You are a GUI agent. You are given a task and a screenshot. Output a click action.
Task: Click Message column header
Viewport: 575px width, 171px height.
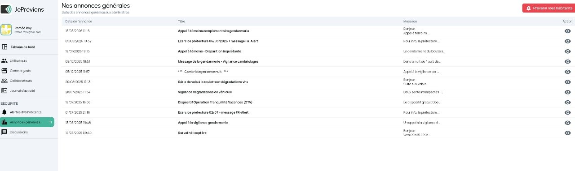coord(410,21)
